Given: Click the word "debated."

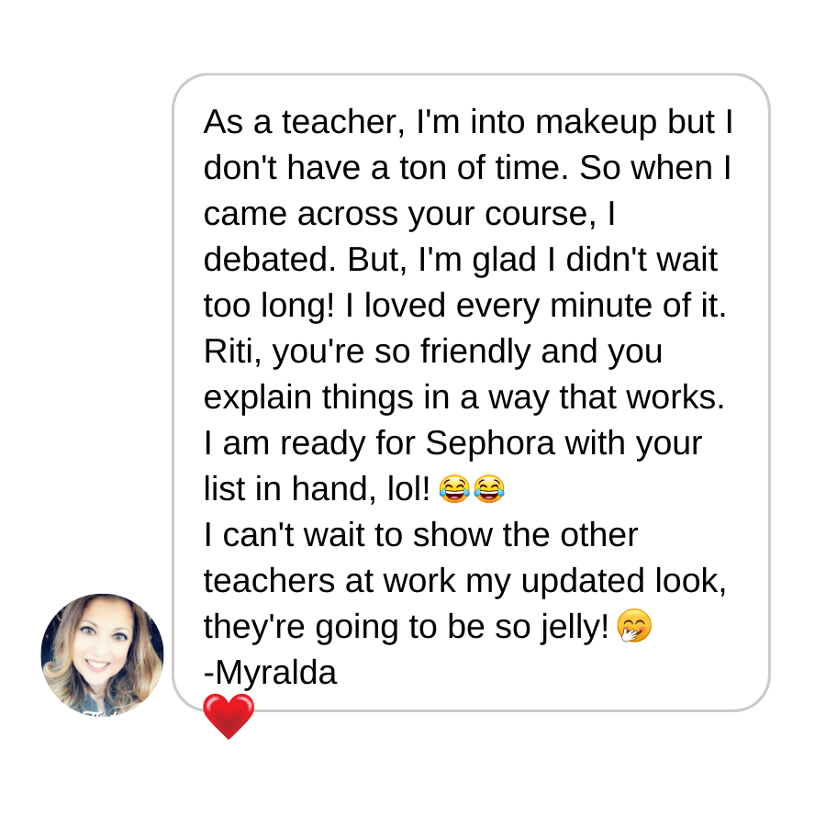Looking at the screenshot, I should pos(270,259).
